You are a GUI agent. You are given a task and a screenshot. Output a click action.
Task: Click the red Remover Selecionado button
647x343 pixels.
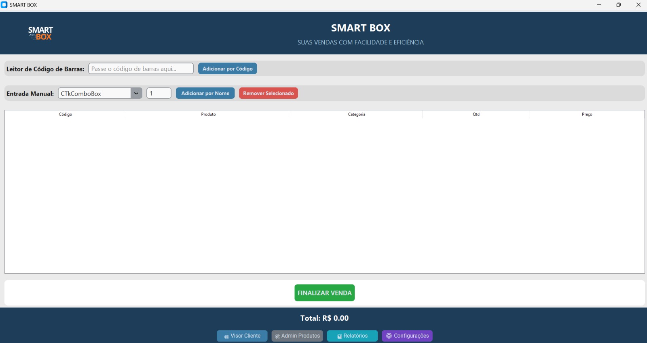pos(268,93)
